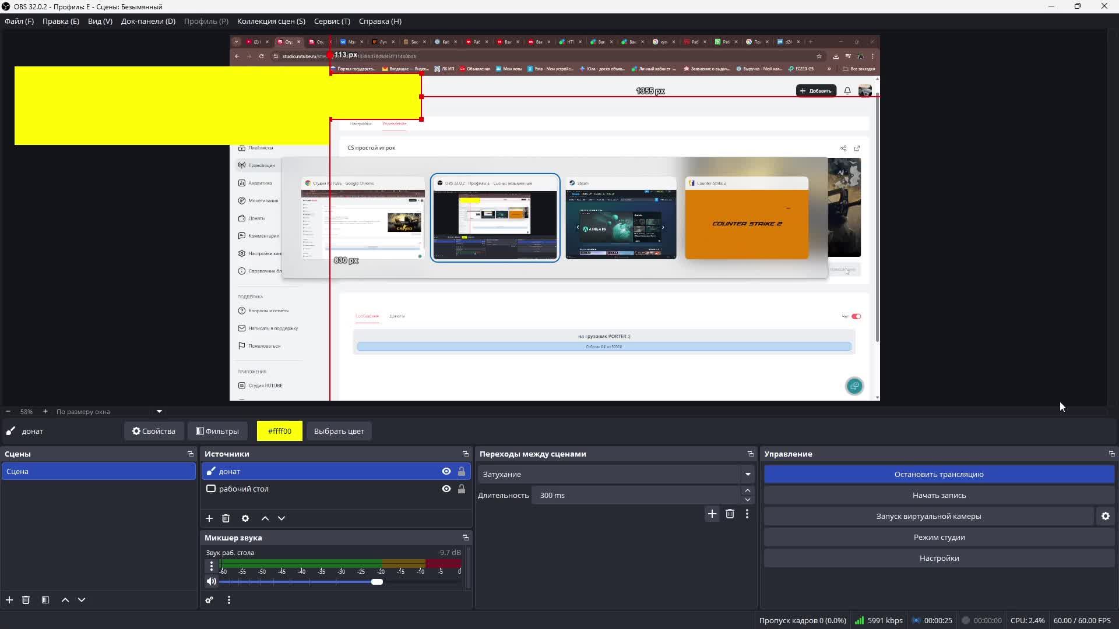The image size is (1119, 629).
Task: Expand the Затухание transition dropdown
Action: pyautogui.click(x=748, y=474)
